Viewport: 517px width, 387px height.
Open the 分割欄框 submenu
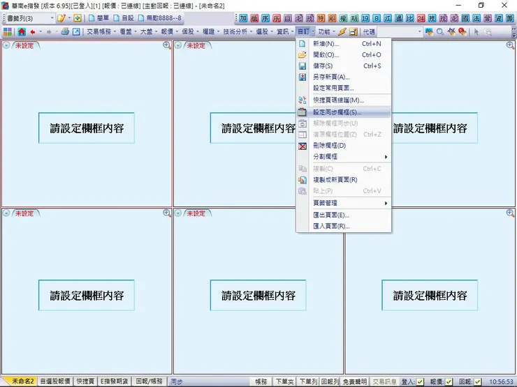344,157
